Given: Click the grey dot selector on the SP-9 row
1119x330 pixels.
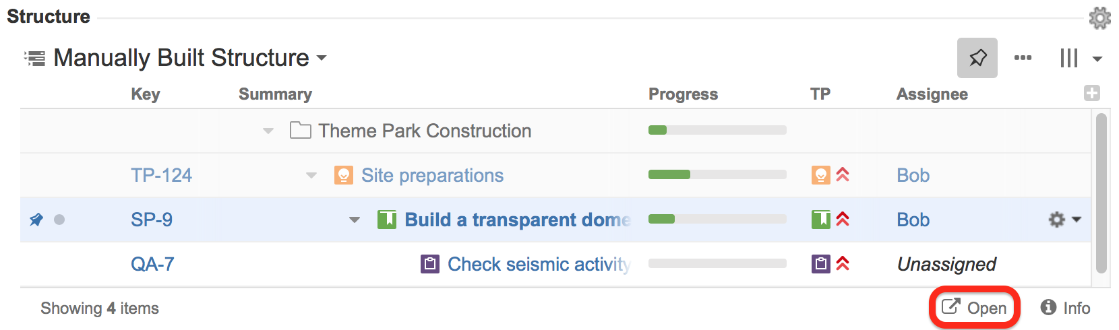Looking at the screenshot, I should [59, 220].
